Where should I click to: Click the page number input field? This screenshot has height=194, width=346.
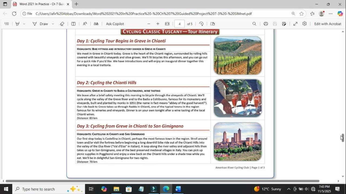coord(179,24)
